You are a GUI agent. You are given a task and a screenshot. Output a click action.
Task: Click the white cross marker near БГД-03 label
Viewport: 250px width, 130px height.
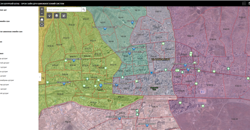[87, 79]
